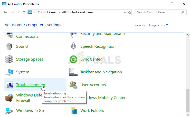Image resolution: width=190 pixels, height=117 pixels.
Task: Open the View by Large icons dropdown
Action: [158, 25]
